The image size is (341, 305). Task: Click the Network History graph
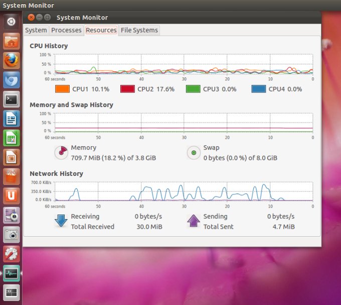[184, 191]
